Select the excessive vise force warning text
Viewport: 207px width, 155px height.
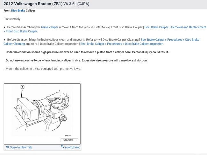tap(76, 60)
